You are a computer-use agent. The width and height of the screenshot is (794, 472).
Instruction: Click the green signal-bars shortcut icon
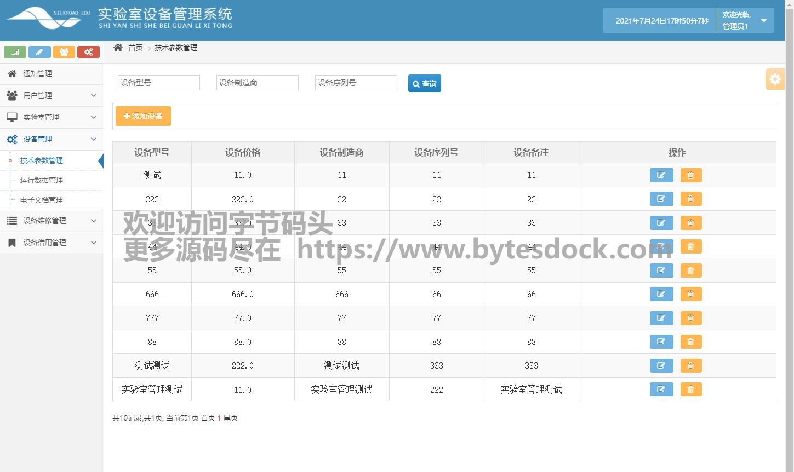pyautogui.click(x=15, y=52)
